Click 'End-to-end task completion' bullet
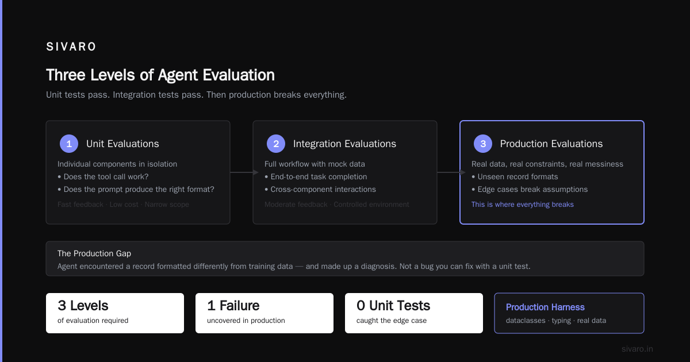 click(316, 177)
